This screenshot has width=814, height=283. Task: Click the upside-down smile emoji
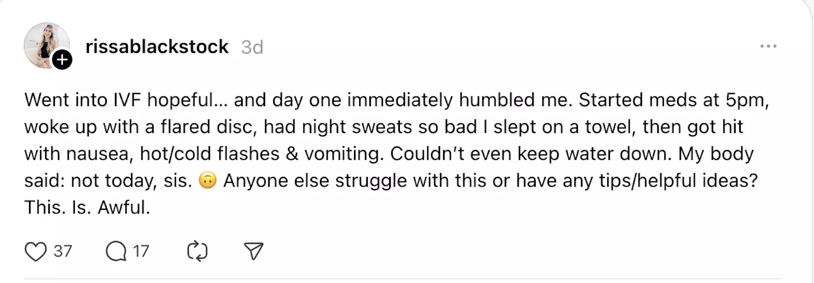[208, 180]
